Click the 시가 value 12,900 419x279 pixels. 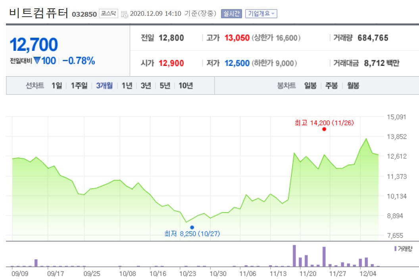coord(171,63)
